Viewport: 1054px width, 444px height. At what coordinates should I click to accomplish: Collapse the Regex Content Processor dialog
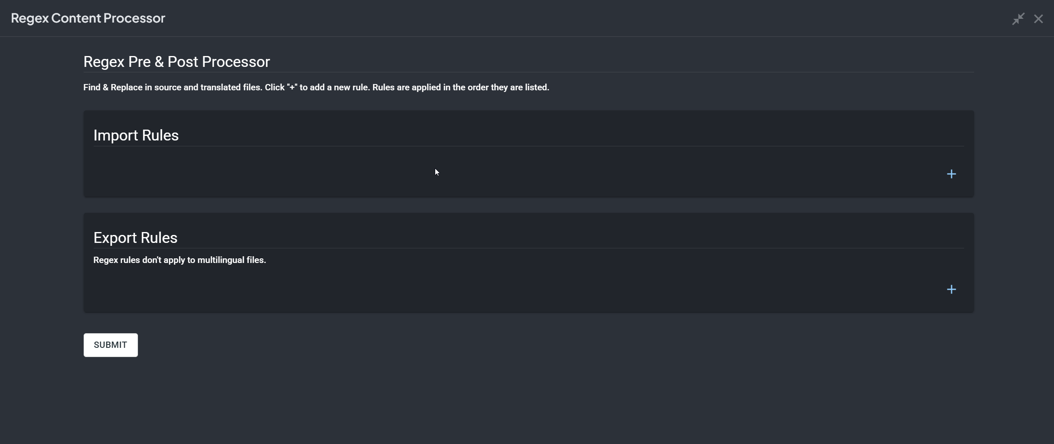click(x=1018, y=19)
